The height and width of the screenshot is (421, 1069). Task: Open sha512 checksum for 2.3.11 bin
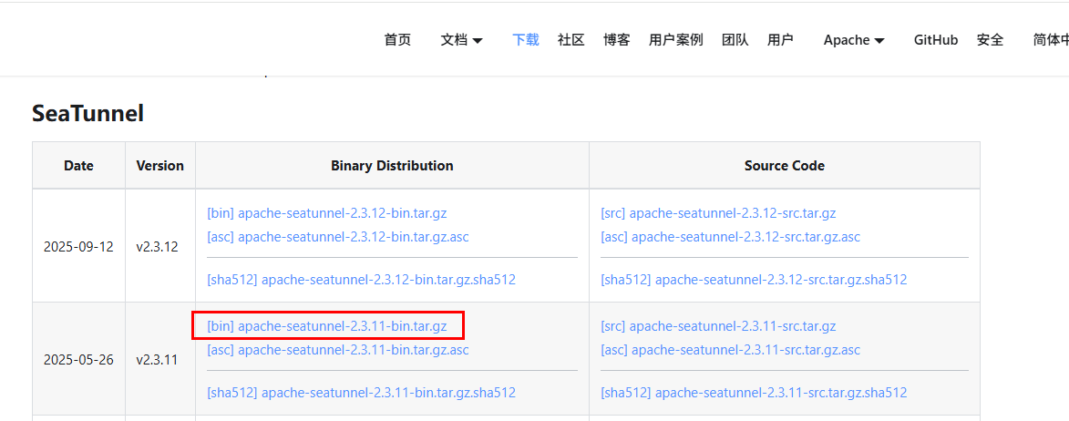point(361,393)
